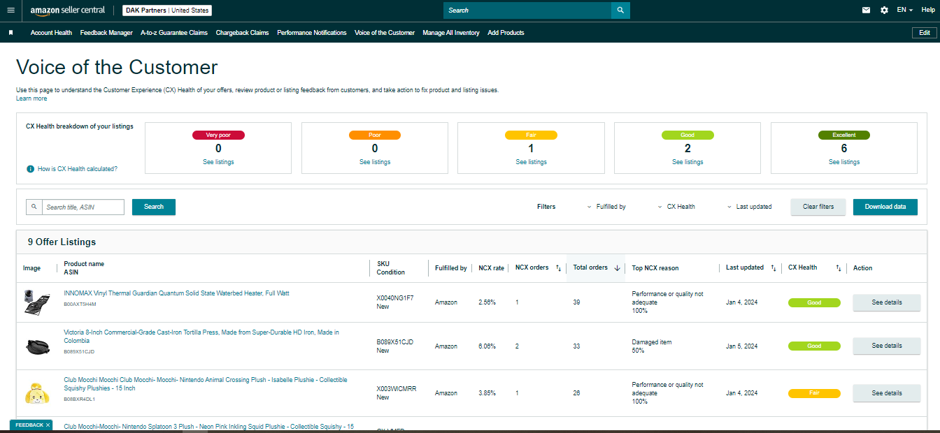See details for Victoria tortilla press
This screenshot has width=940, height=433.
tap(887, 346)
